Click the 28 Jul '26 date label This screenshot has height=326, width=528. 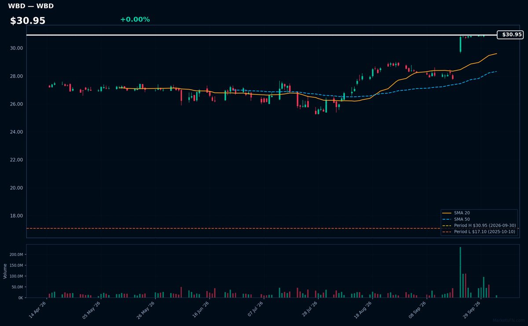pyautogui.click(x=309, y=309)
